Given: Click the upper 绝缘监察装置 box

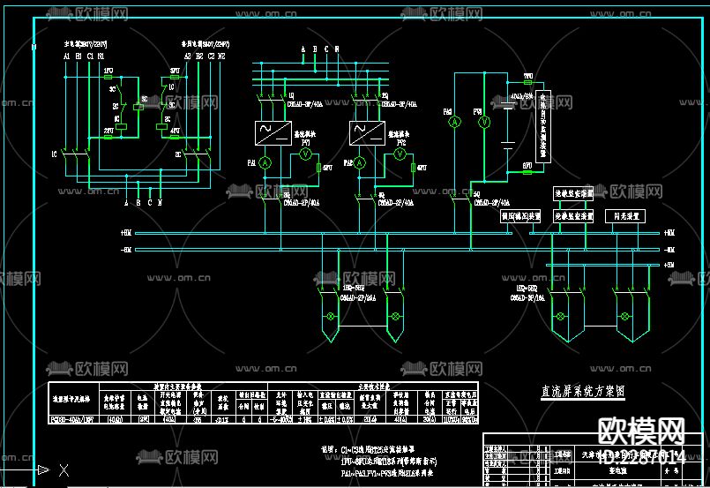Looking at the screenshot, I should (x=573, y=193).
